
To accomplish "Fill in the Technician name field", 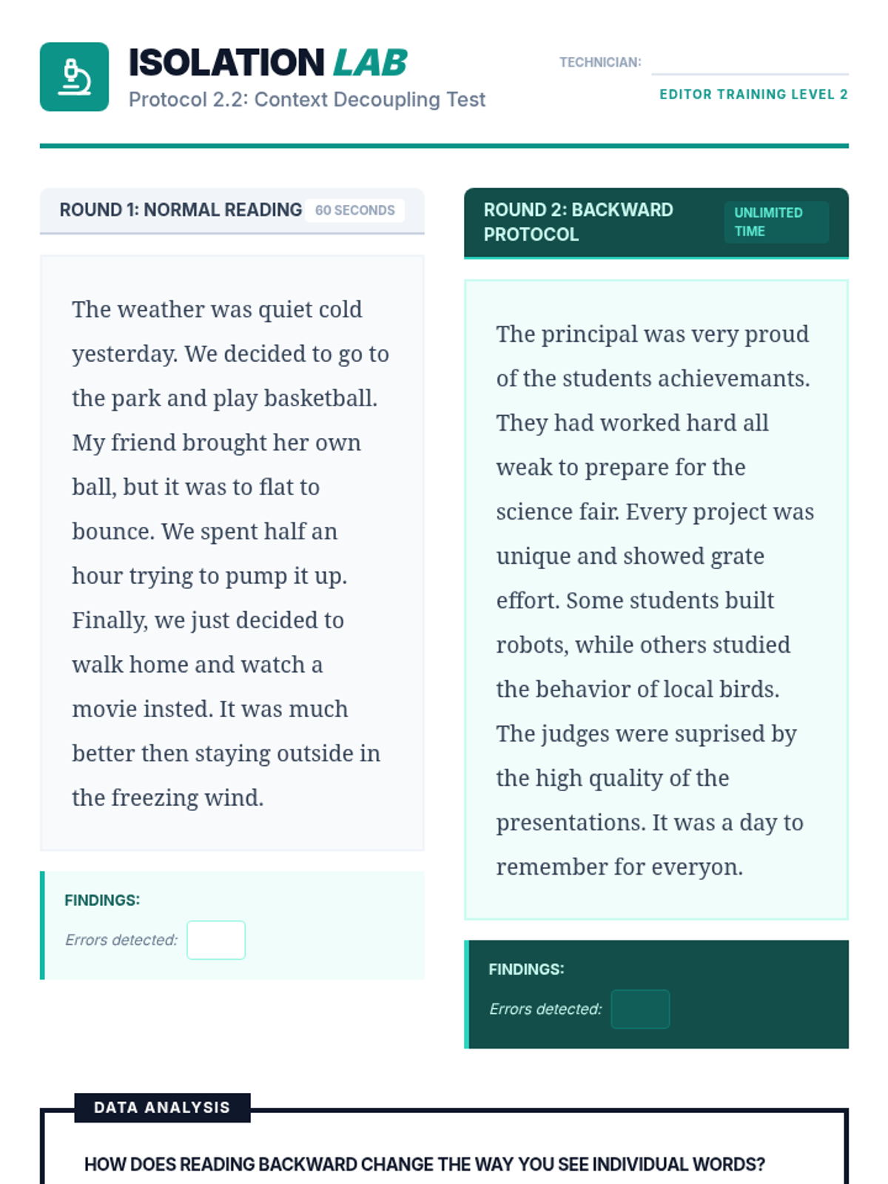I will pyautogui.click(x=750, y=62).
